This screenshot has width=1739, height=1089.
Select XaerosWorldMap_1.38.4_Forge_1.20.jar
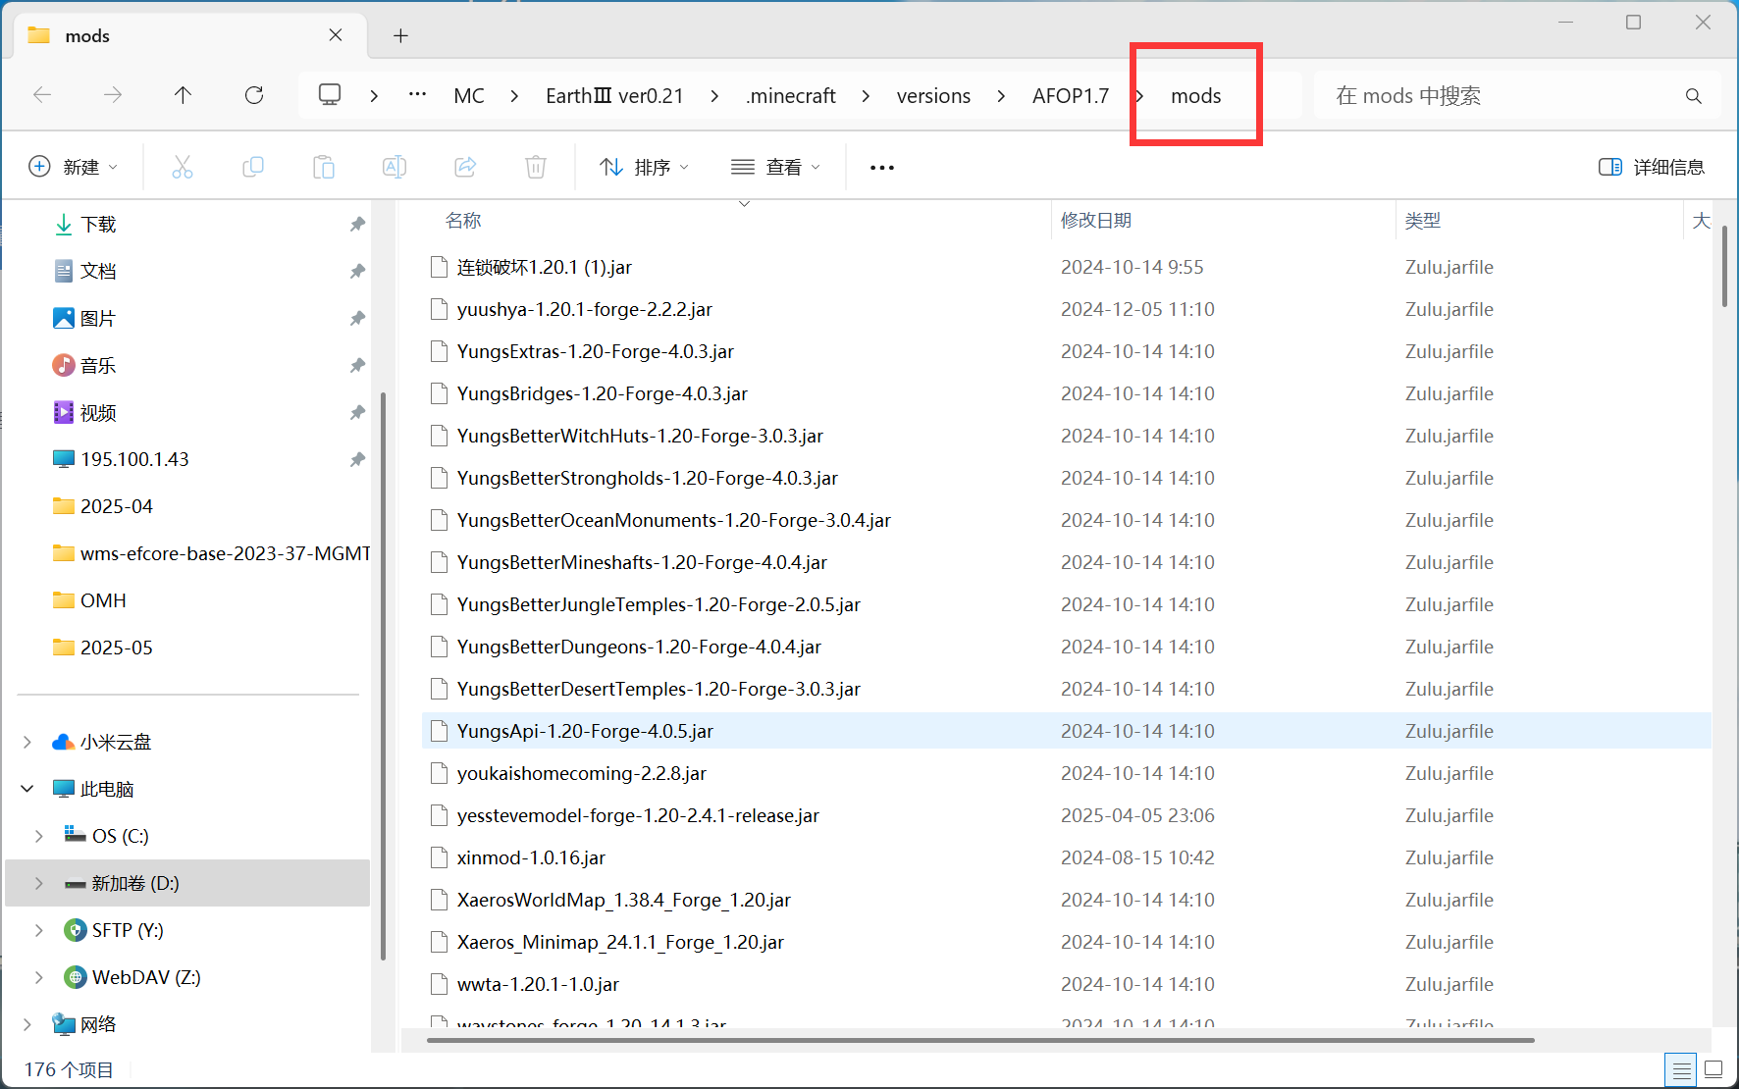point(623,901)
